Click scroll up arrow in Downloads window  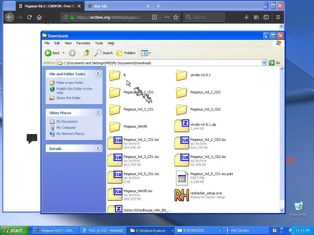point(282,69)
